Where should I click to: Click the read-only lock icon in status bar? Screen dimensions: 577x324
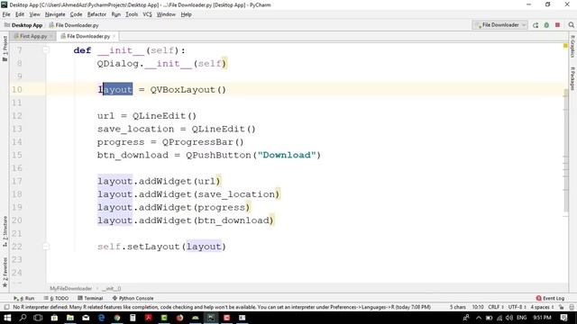[561, 307]
